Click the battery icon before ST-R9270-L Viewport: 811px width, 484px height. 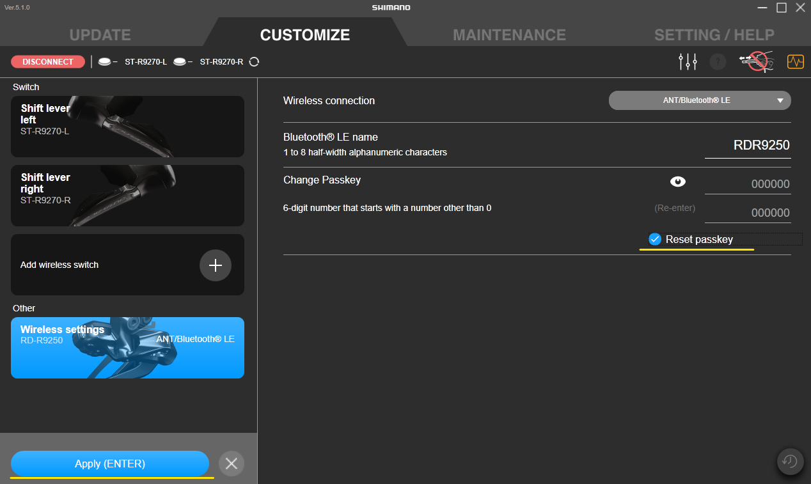pos(104,62)
